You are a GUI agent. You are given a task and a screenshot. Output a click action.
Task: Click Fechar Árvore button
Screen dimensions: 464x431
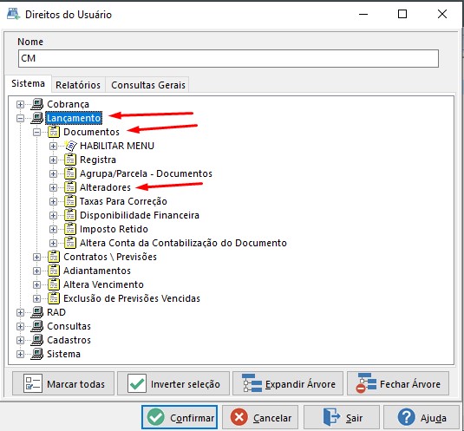point(398,384)
